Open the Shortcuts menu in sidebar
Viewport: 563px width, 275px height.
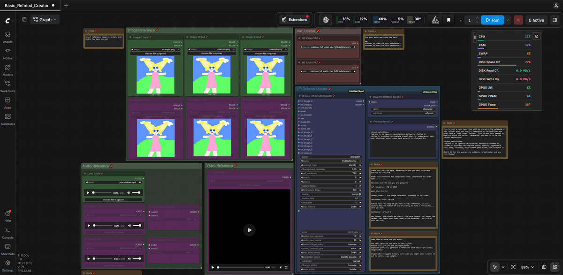[8, 249]
